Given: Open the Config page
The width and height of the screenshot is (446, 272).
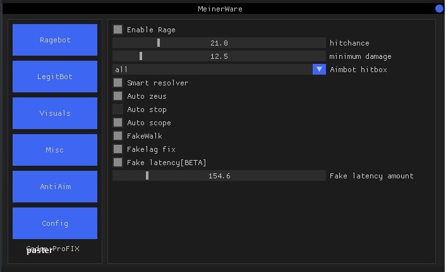Looking at the screenshot, I should click(55, 223).
